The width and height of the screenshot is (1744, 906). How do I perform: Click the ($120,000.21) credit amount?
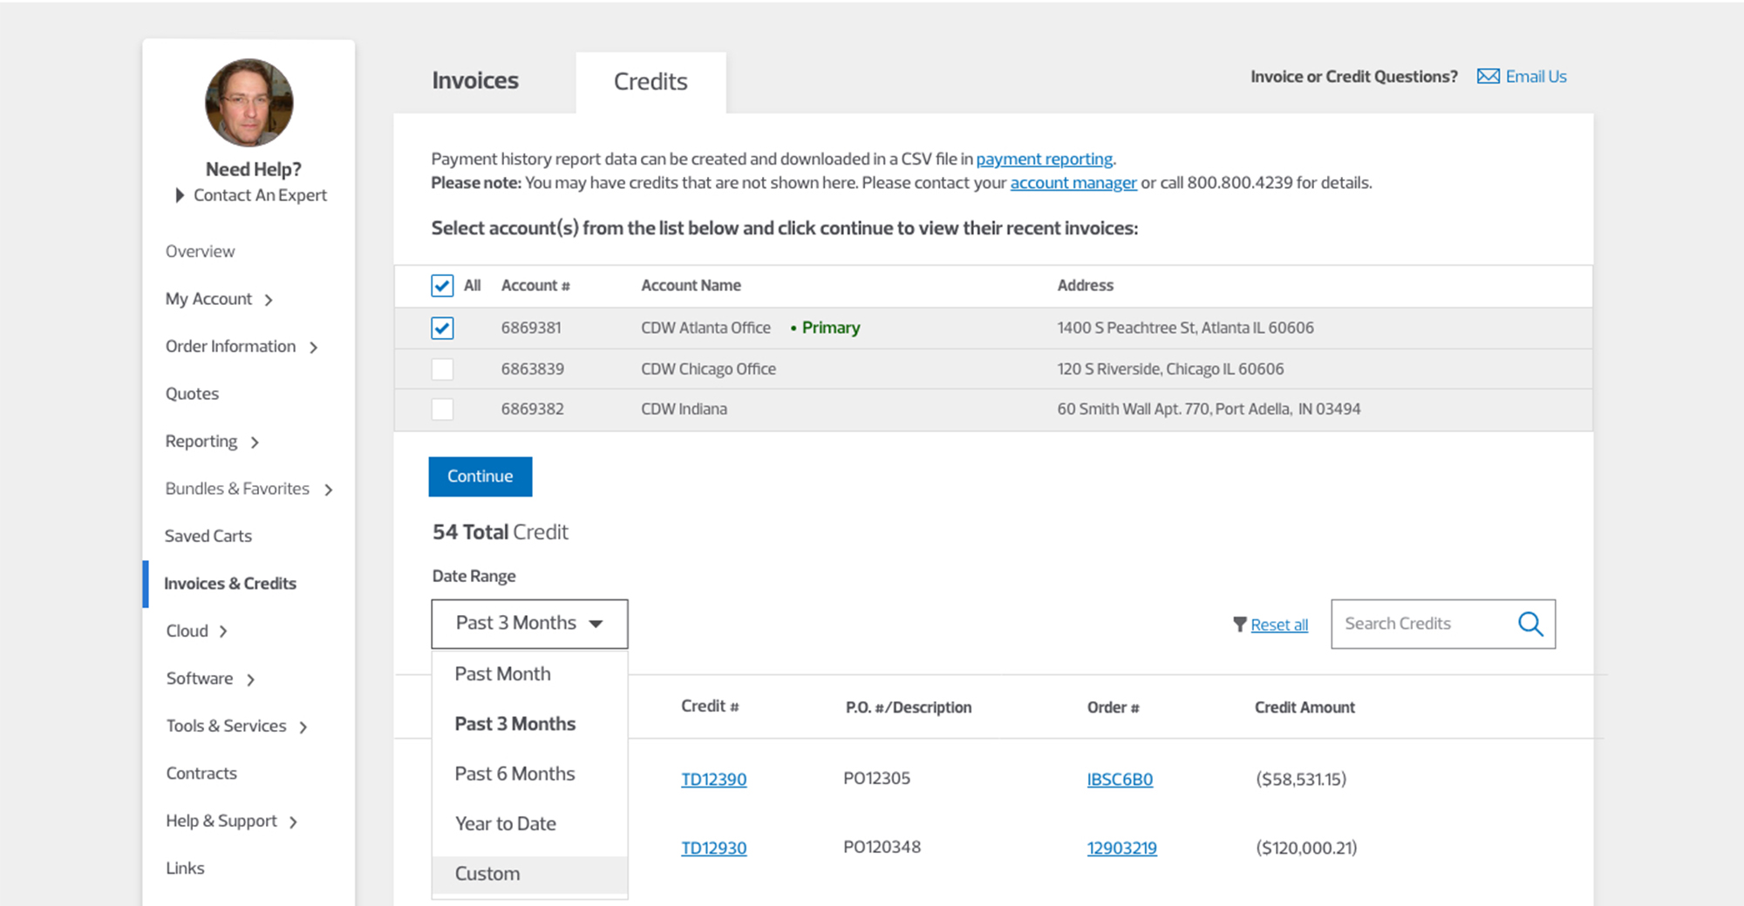pos(1307,849)
